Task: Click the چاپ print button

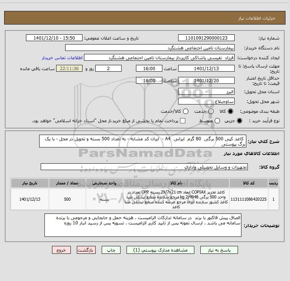Action: [x=111, y=250]
